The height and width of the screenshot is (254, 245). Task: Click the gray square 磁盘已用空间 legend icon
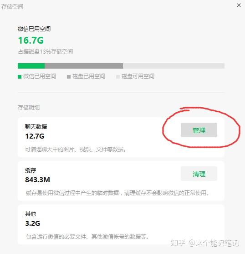[x=69, y=77]
